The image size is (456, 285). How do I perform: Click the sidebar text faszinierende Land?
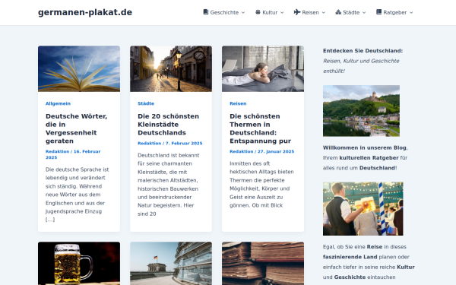click(350, 257)
